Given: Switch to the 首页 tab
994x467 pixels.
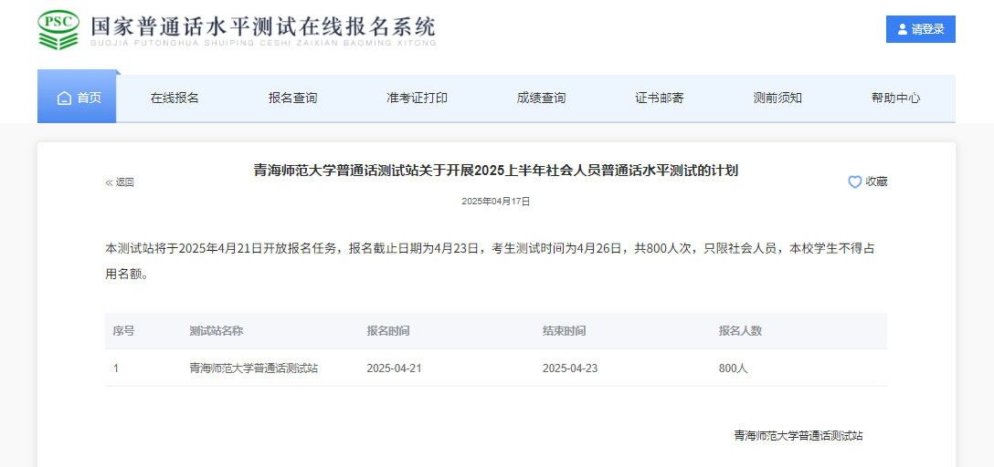Looking at the screenshot, I should (x=77, y=96).
